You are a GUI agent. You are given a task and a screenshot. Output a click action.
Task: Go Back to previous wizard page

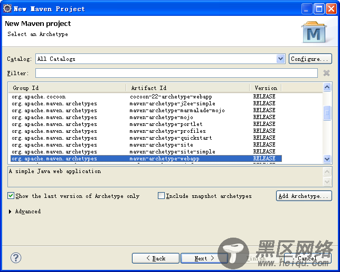pos(156,258)
